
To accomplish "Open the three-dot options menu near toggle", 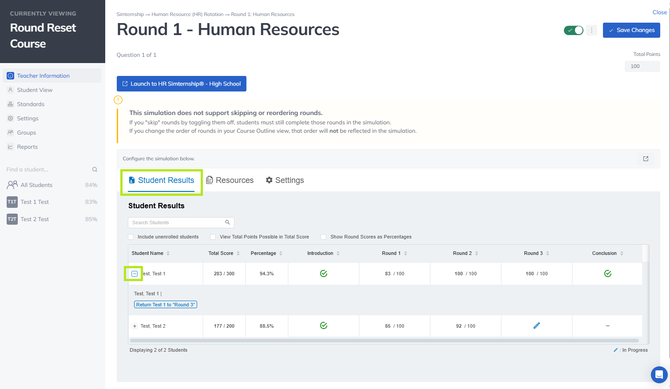I will [x=591, y=30].
